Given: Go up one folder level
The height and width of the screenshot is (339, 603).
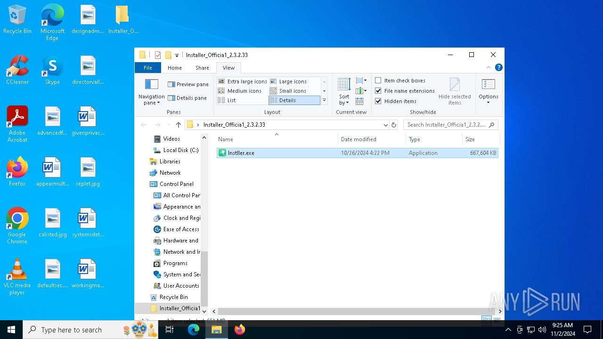Looking at the screenshot, I should (x=178, y=125).
